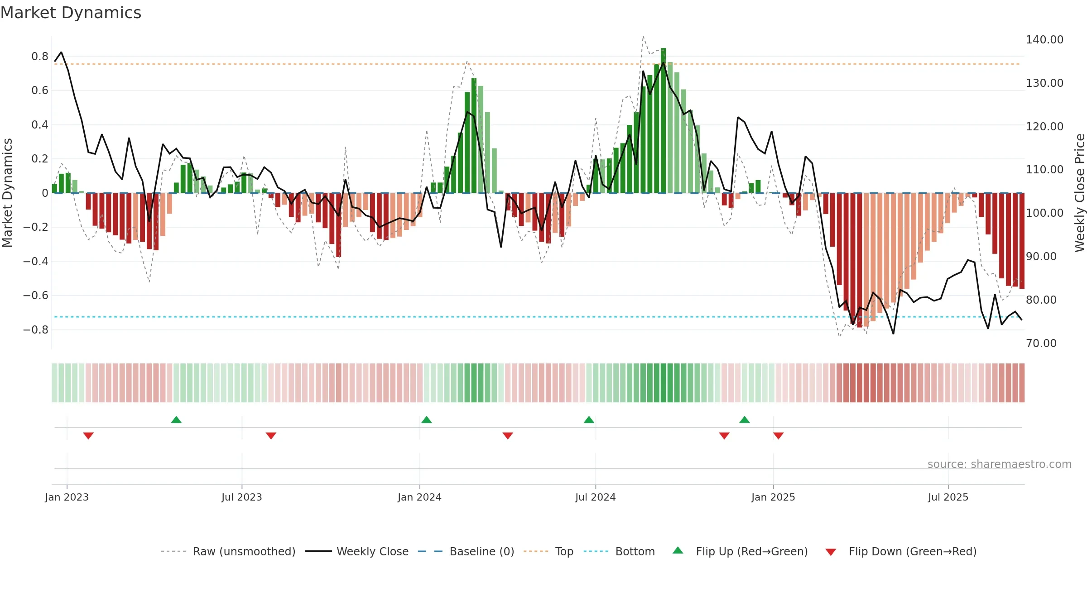Click the Jul 2023 x-axis label
Viewport: 1087px width, 611px height.
pos(242,497)
